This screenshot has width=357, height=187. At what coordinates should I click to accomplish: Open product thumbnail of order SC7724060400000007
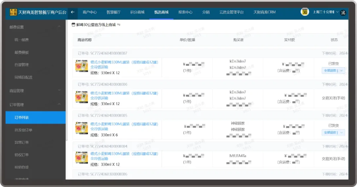click(x=82, y=67)
